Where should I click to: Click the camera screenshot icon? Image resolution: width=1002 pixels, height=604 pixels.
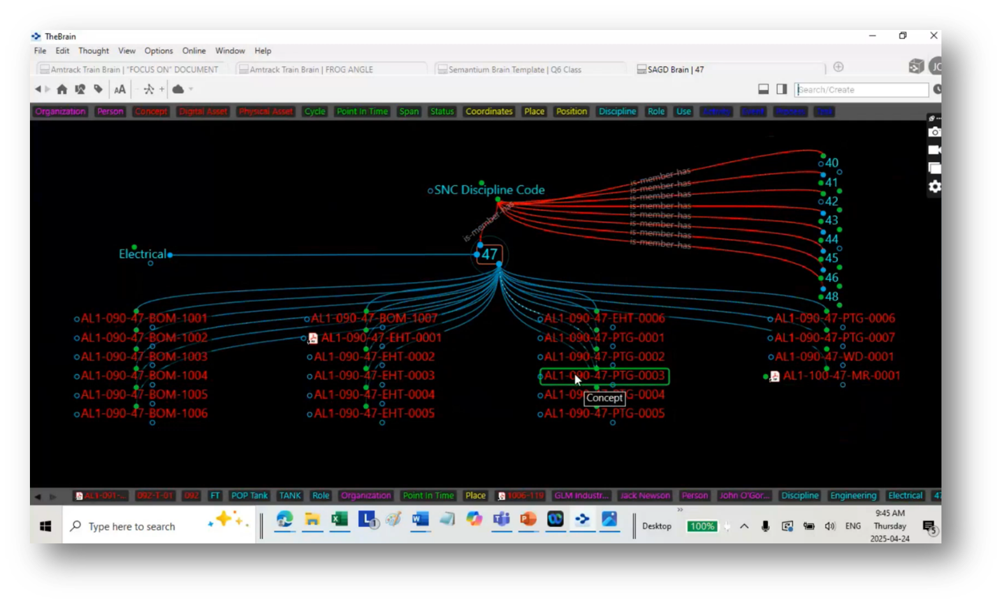934,132
